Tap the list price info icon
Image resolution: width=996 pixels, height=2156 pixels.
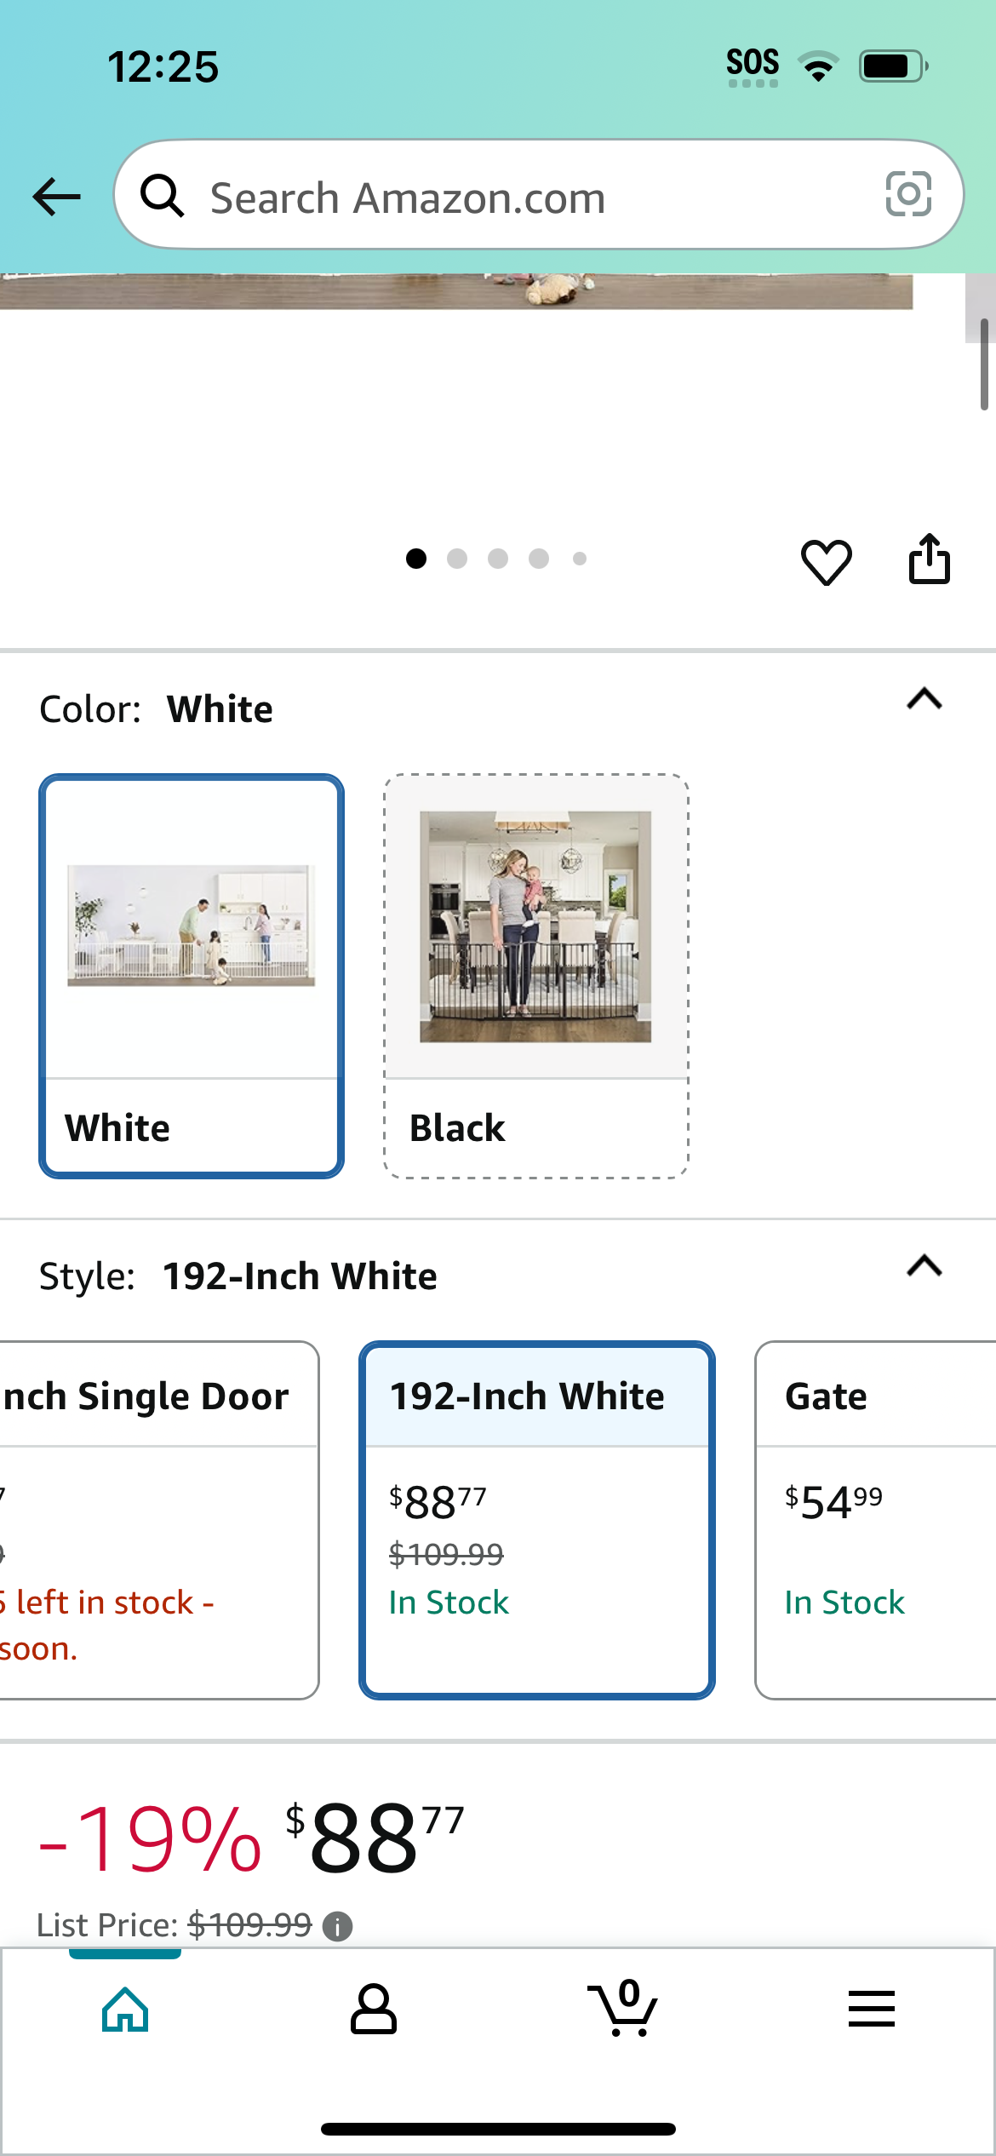coord(338,1925)
